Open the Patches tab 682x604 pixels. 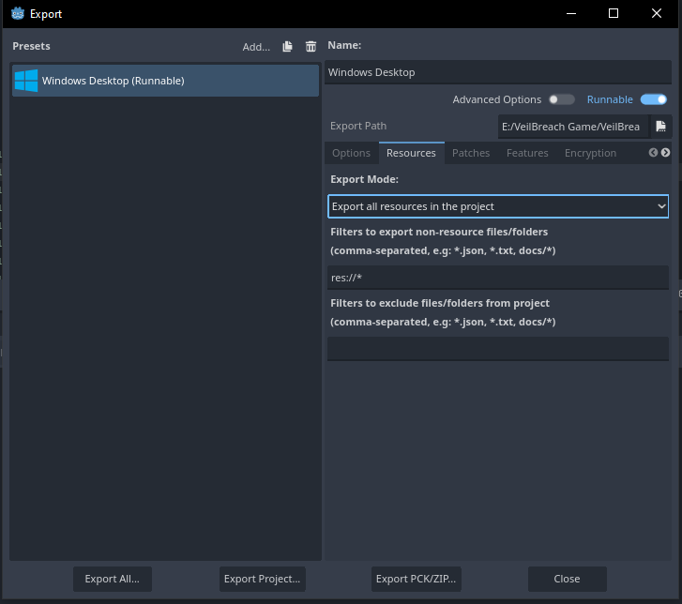(471, 153)
